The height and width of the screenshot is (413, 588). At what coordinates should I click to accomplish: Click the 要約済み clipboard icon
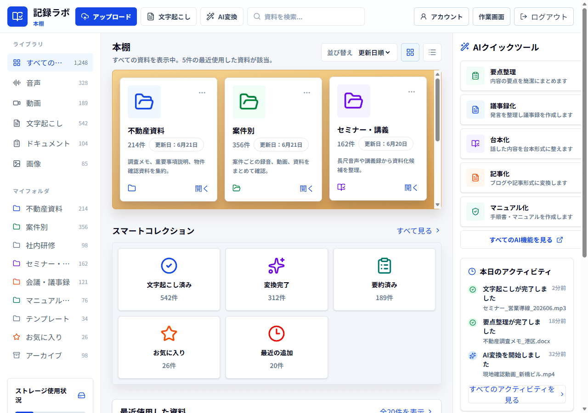pos(384,266)
